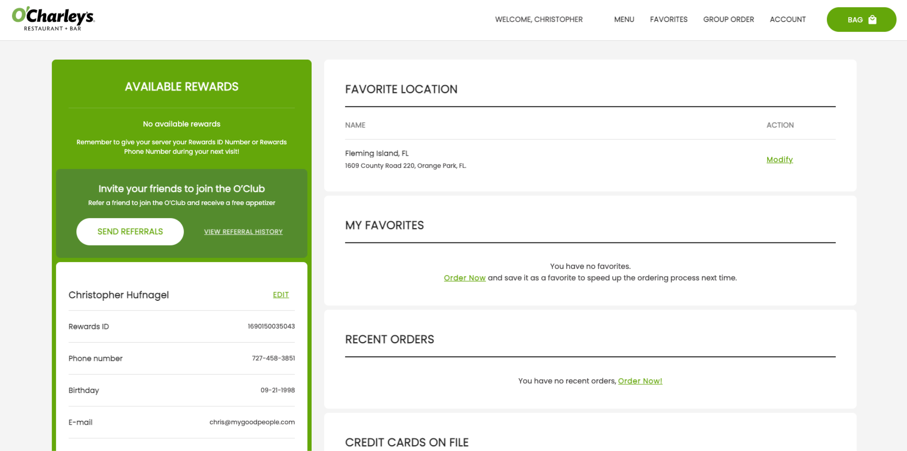Open the shopping bag icon
The height and width of the screenshot is (451, 907).
872,19
